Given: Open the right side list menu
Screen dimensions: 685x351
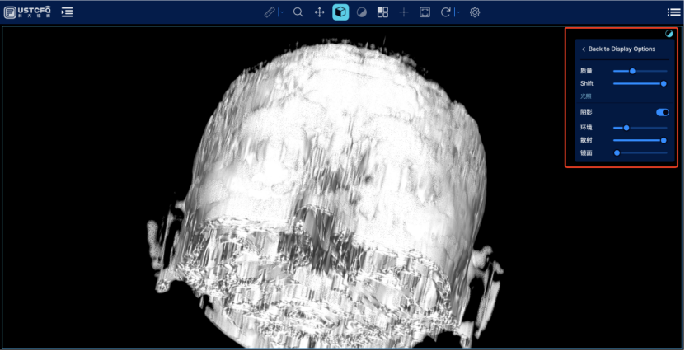Looking at the screenshot, I should (x=673, y=12).
